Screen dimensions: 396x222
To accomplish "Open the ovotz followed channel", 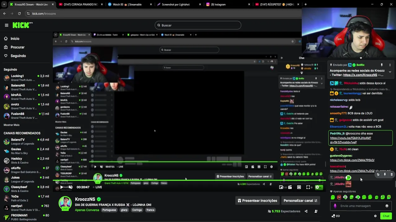I will [26, 106].
